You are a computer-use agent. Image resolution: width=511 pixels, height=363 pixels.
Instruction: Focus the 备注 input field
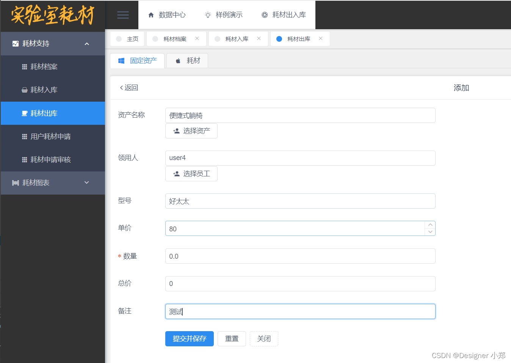300,311
